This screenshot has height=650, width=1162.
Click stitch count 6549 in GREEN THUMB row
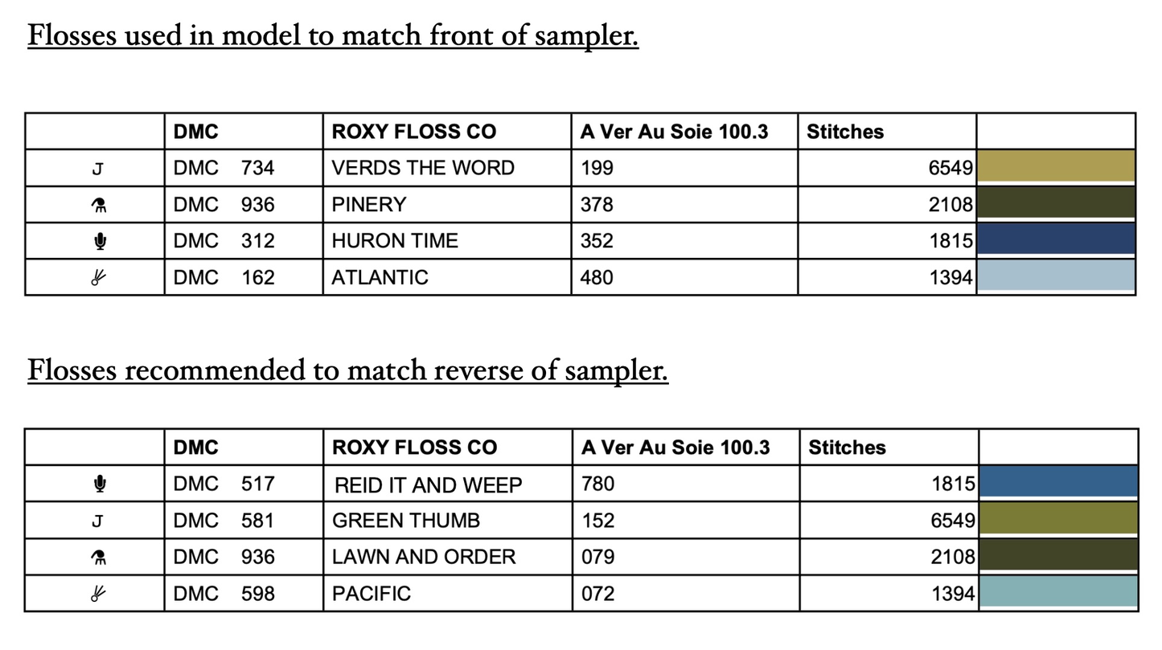[x=953, y=521]
